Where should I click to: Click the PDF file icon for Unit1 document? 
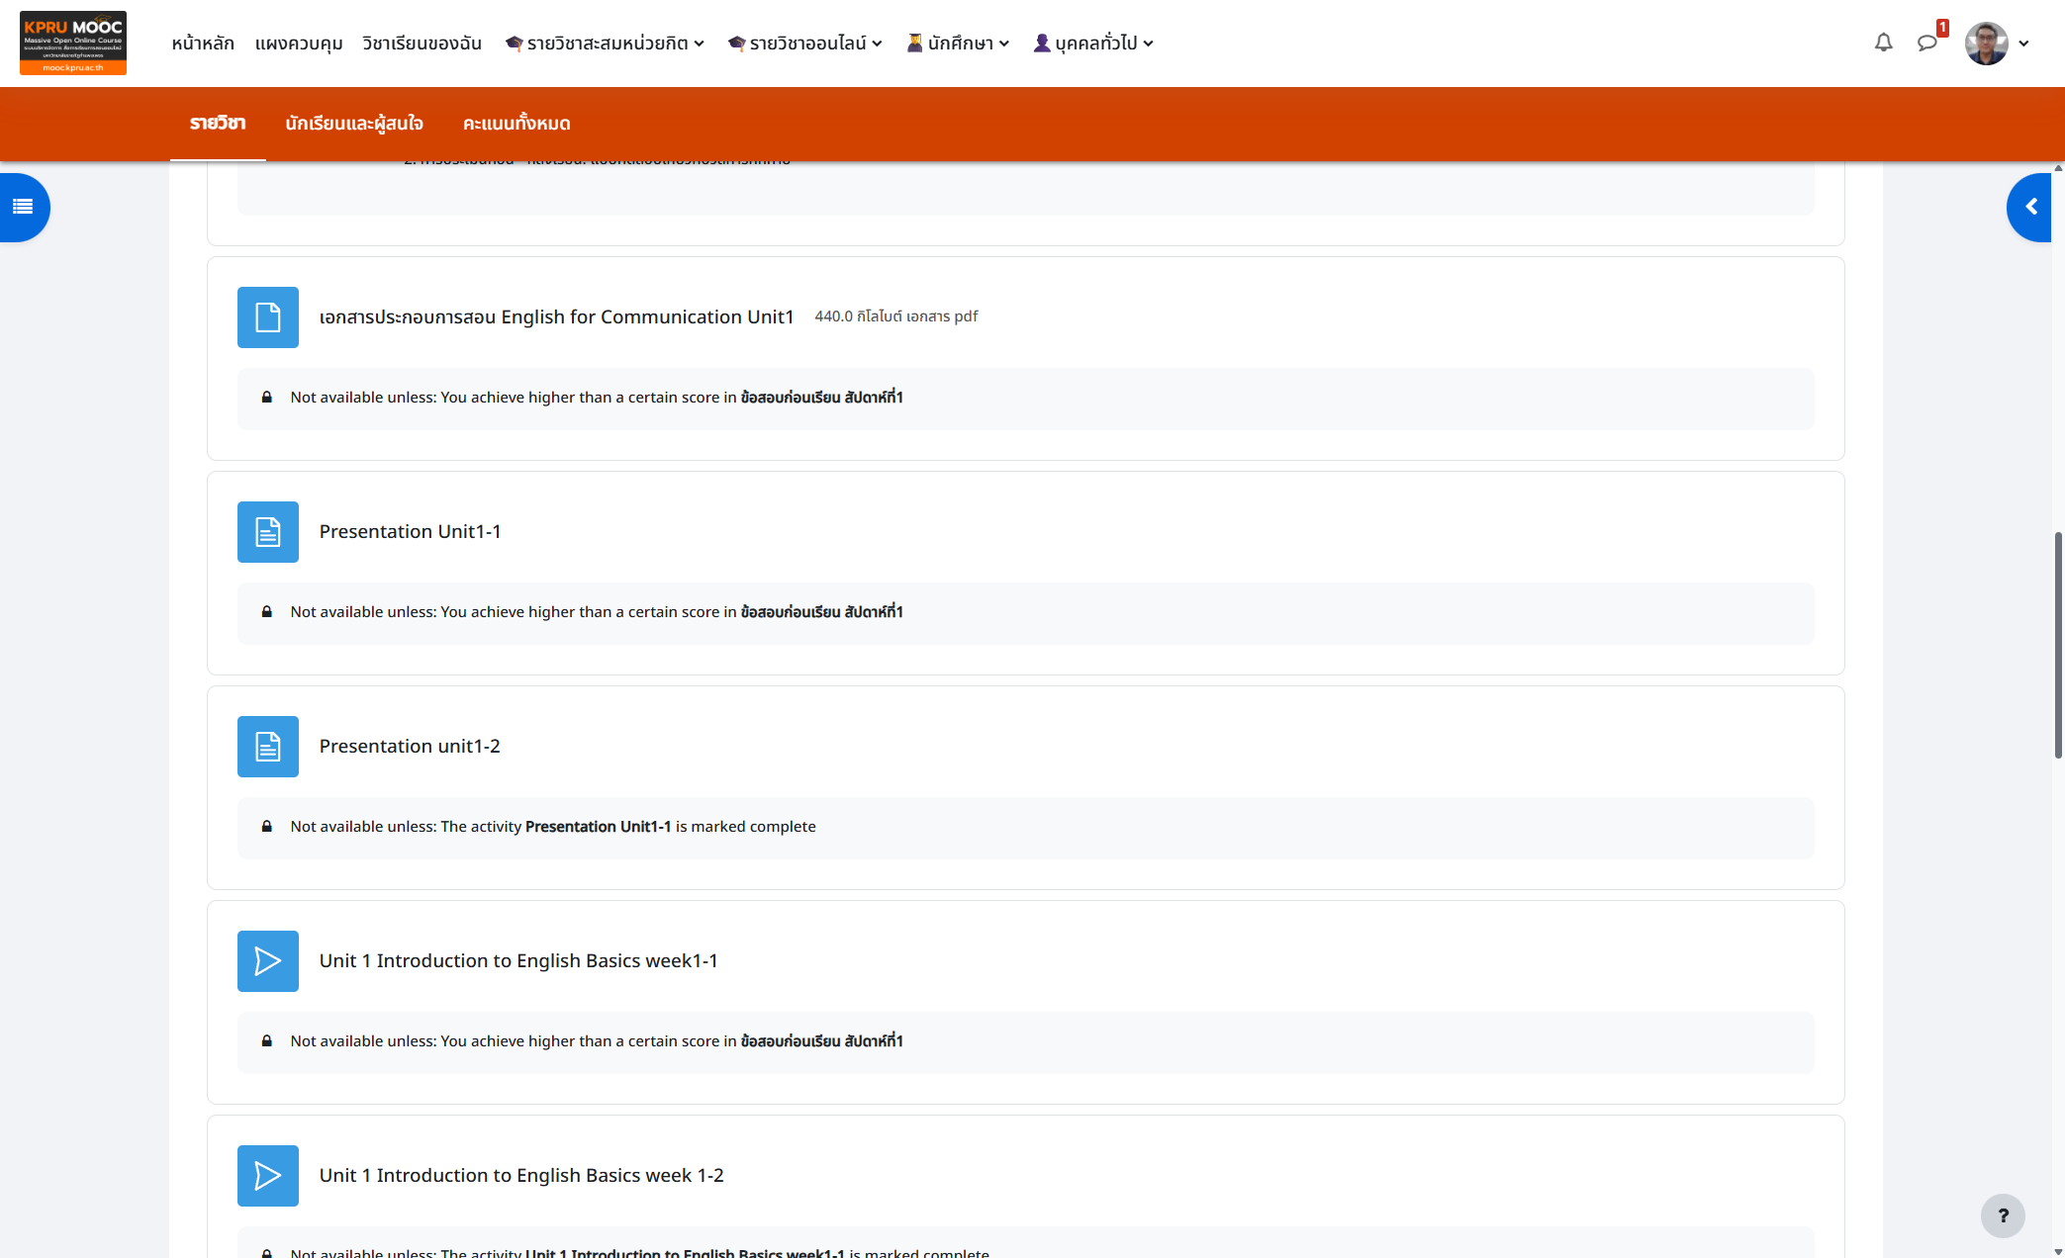click(x=268, y=317)
